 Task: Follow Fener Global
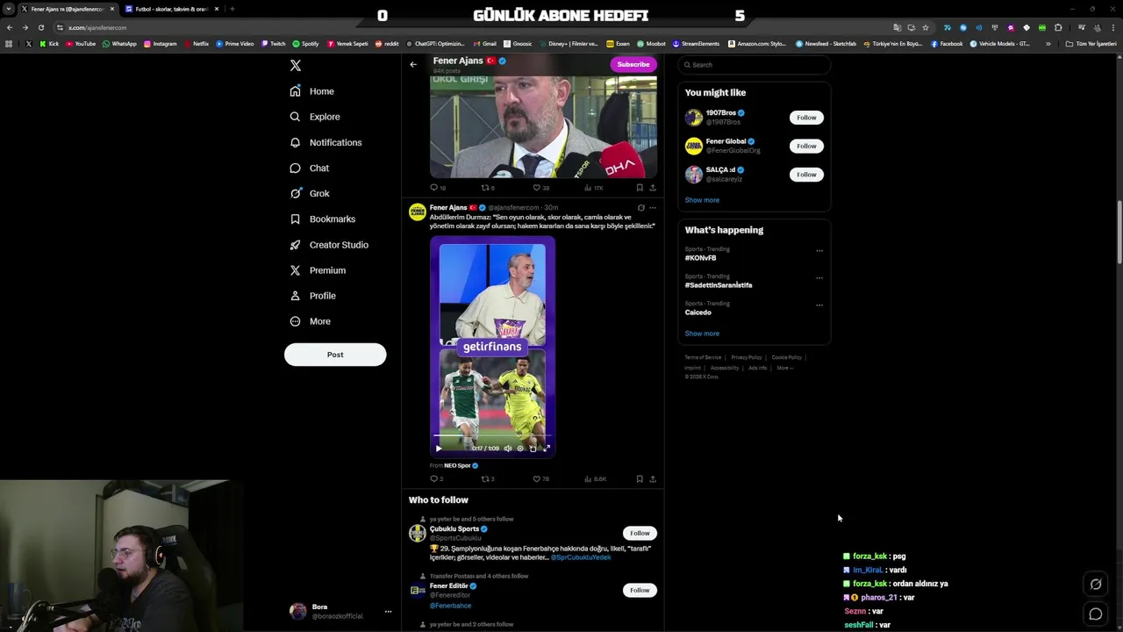tap(806, 146)
